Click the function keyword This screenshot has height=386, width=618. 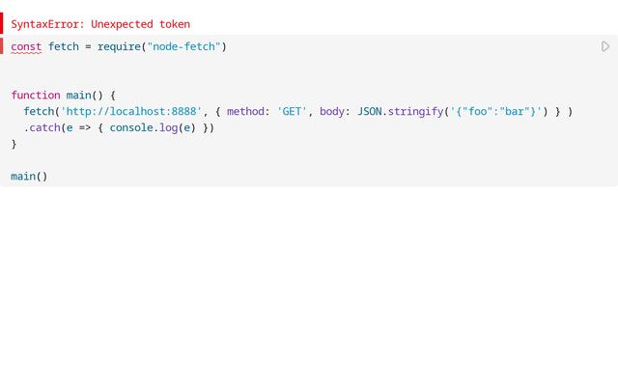[x=36, y=95]
